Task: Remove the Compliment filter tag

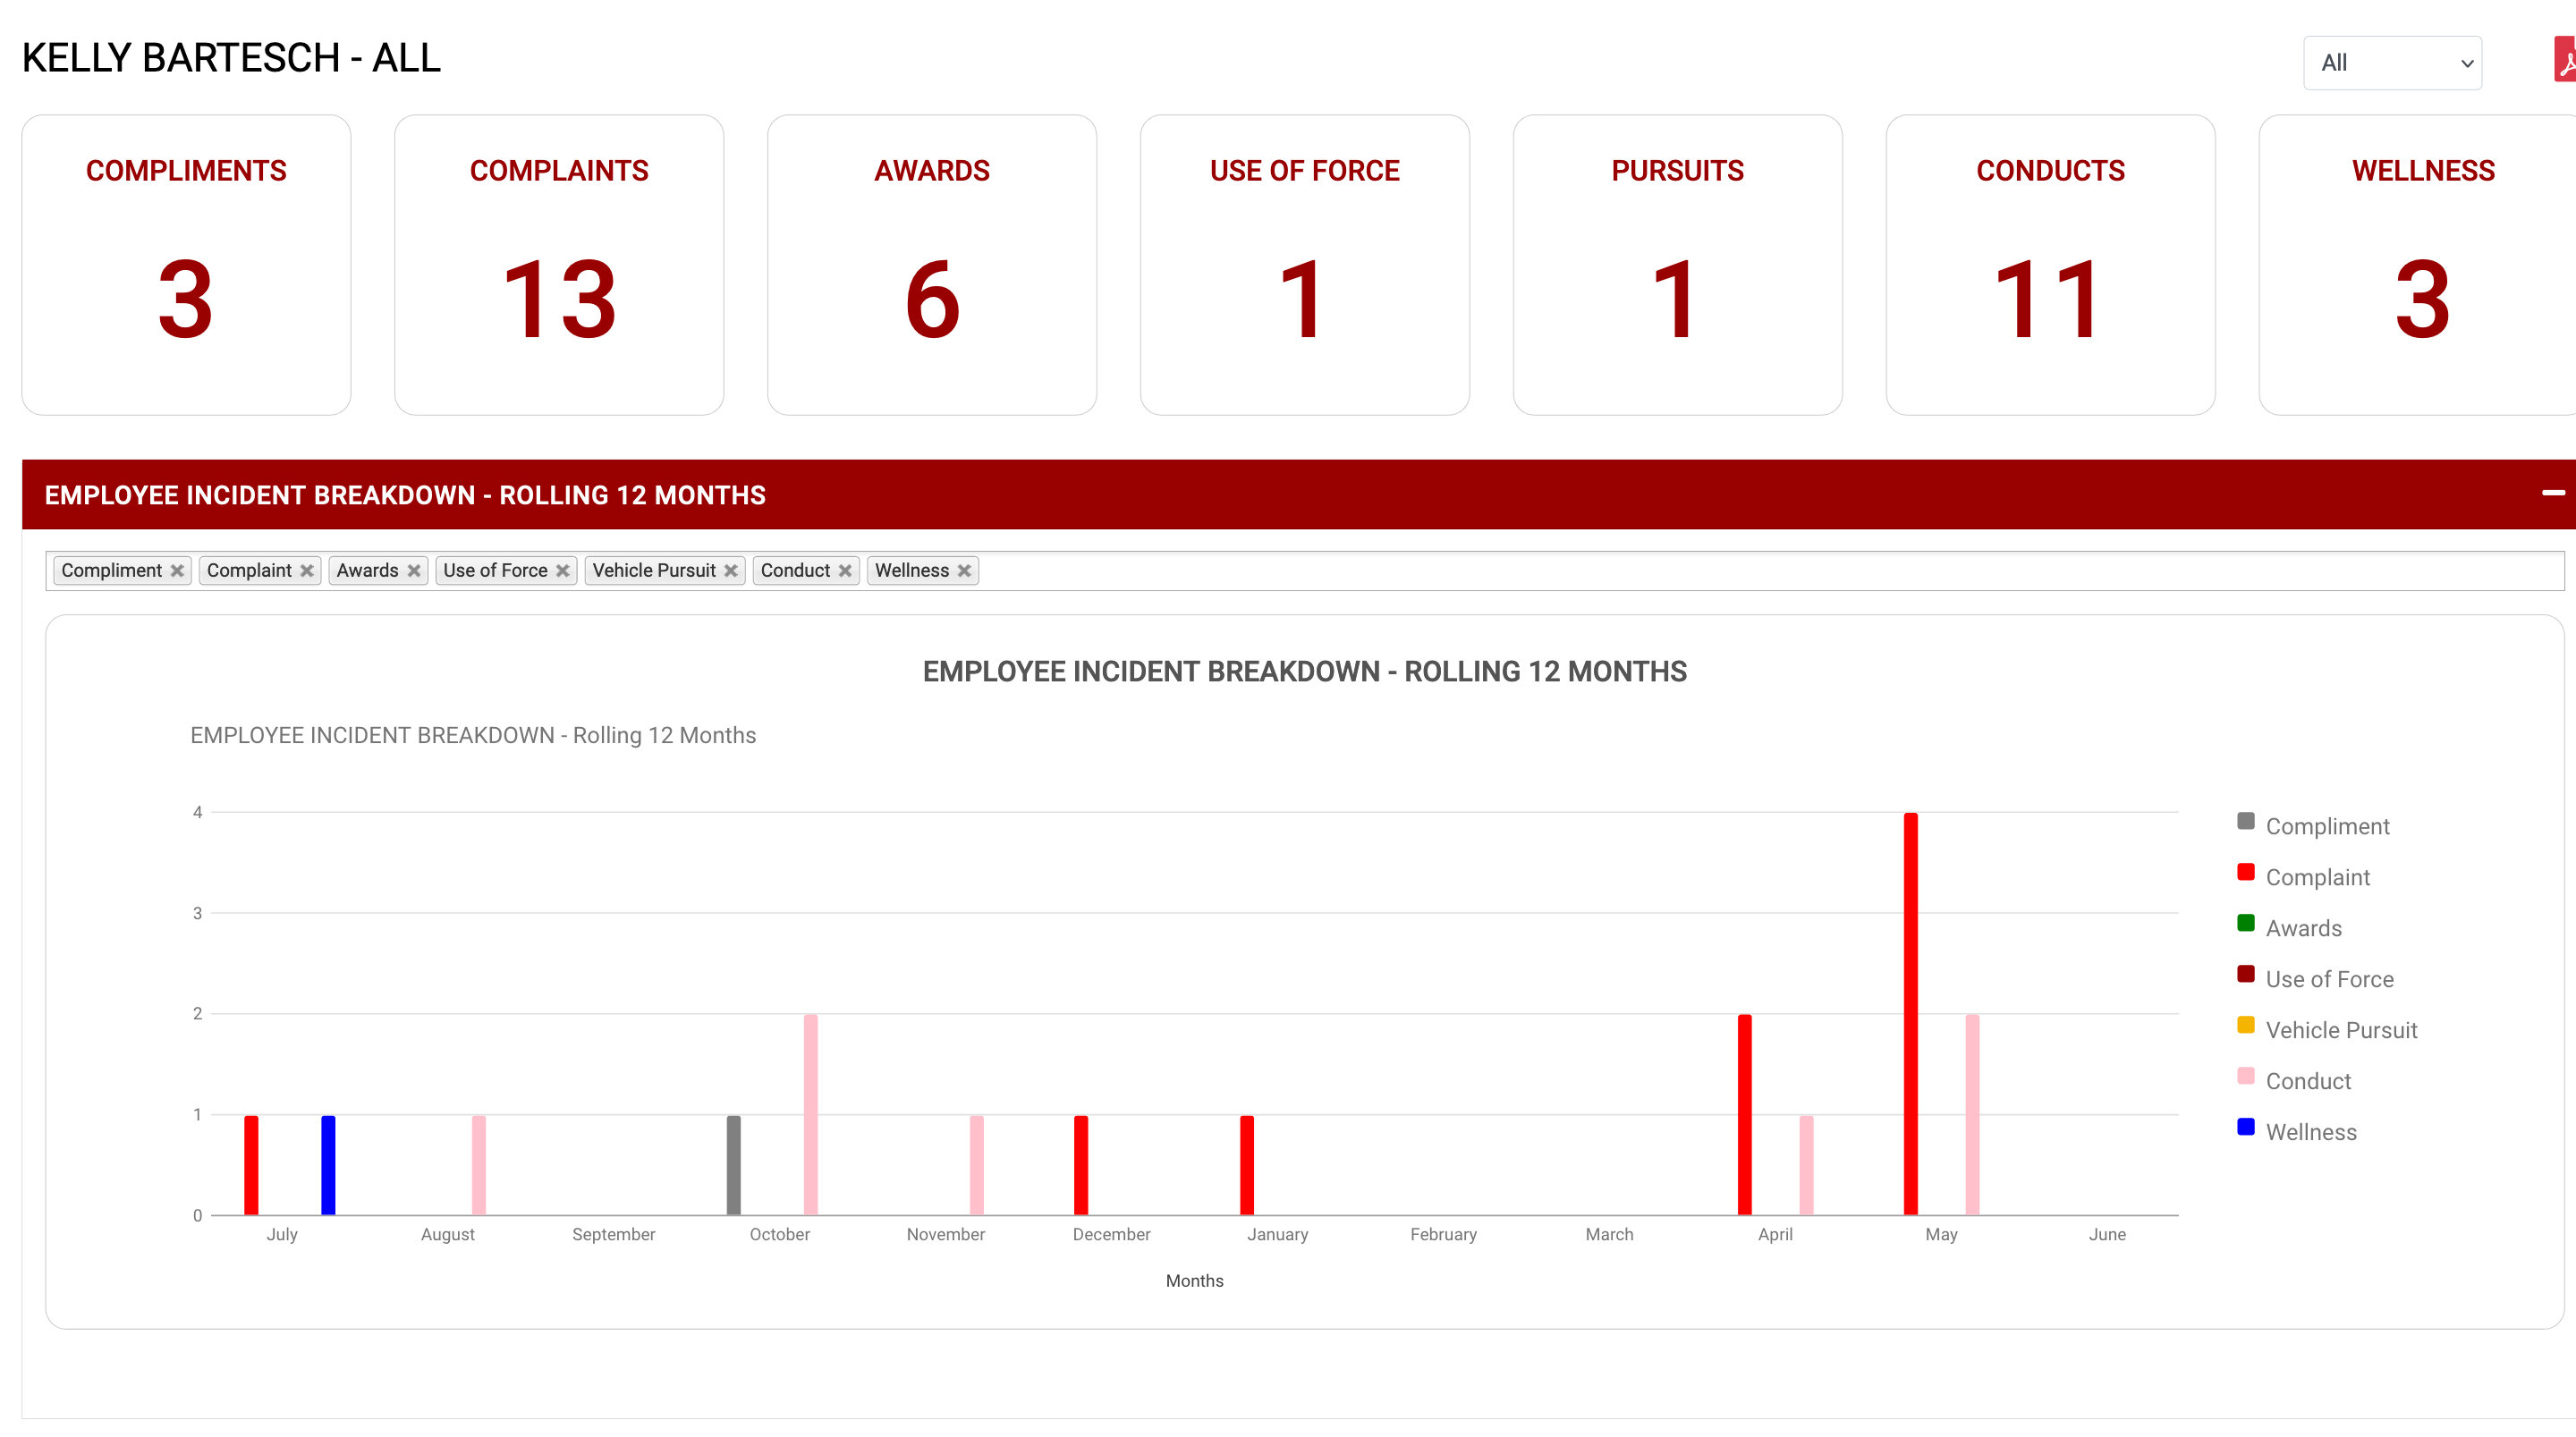Action: 177,570
